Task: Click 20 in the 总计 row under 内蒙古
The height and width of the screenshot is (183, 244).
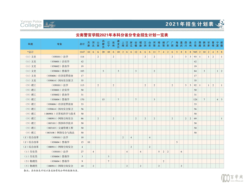Action: (x=103, y=52)
